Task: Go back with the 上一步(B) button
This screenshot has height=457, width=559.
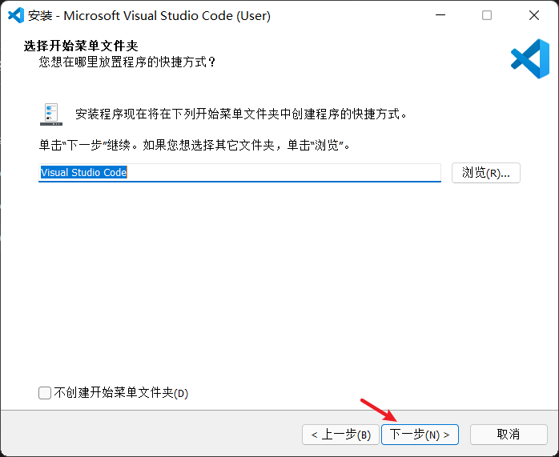Action: click(x=340, y=435)
